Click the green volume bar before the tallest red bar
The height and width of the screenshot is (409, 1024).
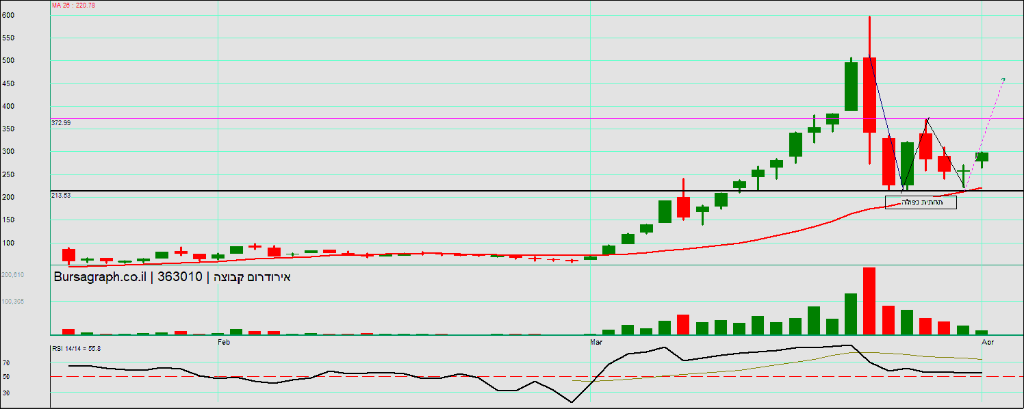pos(851,314)
